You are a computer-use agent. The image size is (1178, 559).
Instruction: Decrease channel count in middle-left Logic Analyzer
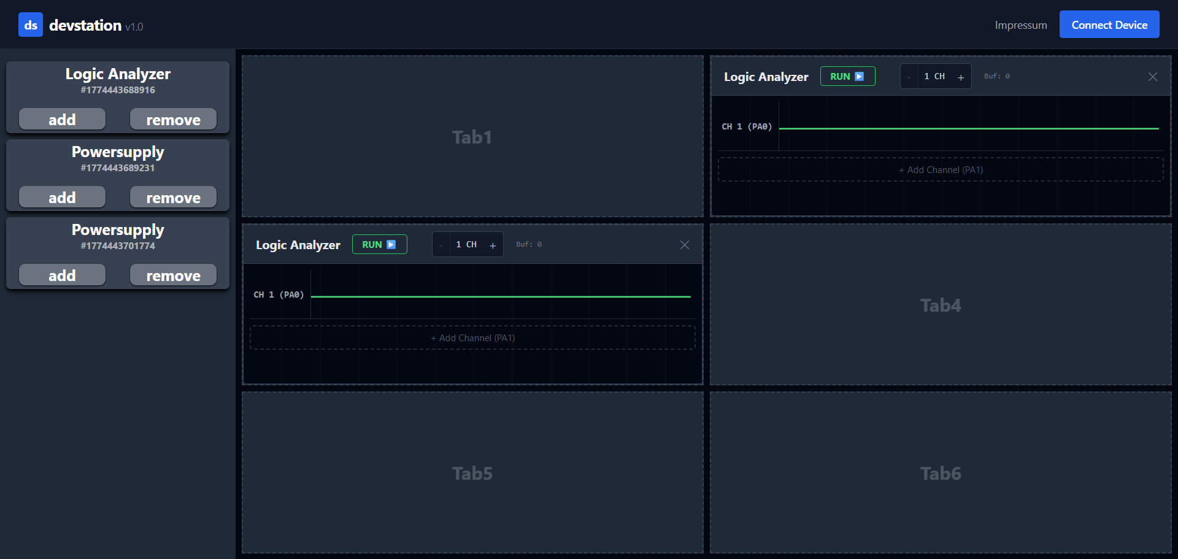click(441, 245)
